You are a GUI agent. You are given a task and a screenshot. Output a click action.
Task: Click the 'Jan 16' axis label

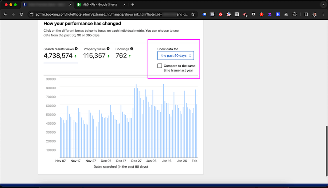[x=167, y=161]
